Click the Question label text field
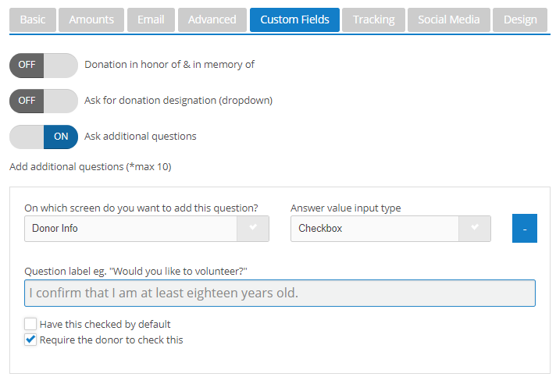Image resolution: width=556 pixels, height=377 pixels. [280, 293]
